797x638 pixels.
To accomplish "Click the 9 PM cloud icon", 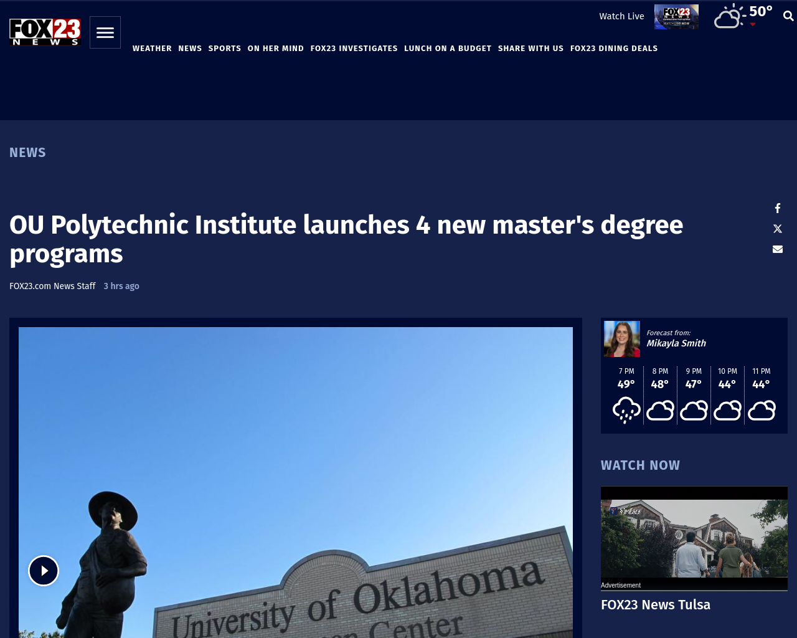I will (694, 411).
